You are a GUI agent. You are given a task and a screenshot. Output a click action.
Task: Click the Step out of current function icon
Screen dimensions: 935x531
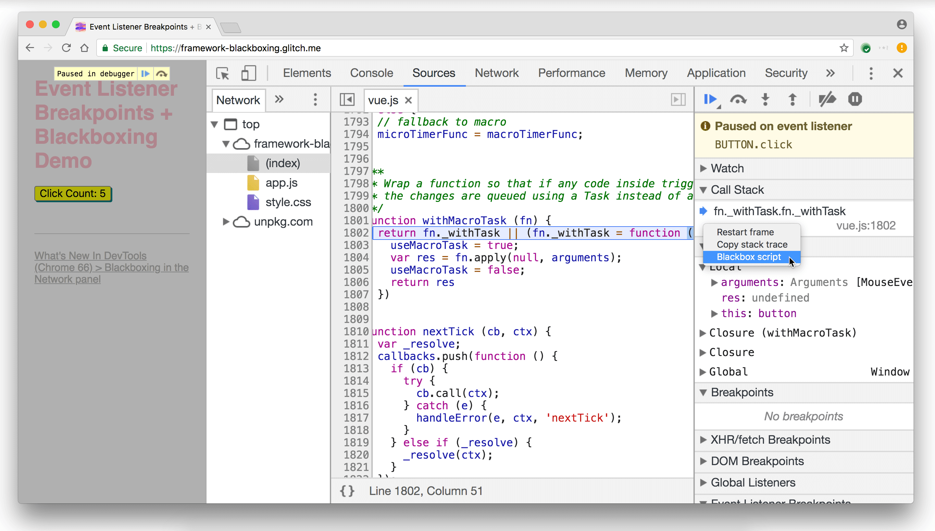792,100
